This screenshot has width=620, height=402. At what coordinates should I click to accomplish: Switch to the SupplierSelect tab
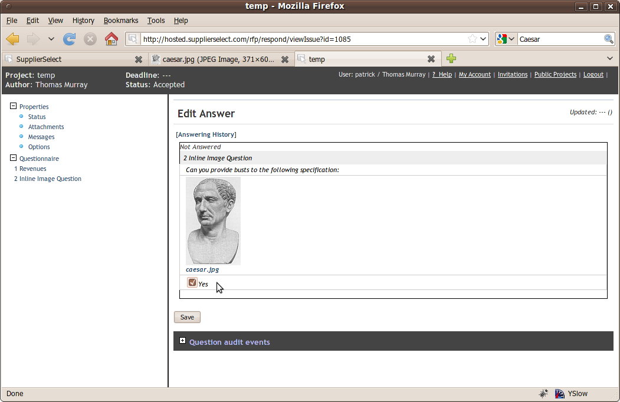pyautogui.click(x=75, y=60)
